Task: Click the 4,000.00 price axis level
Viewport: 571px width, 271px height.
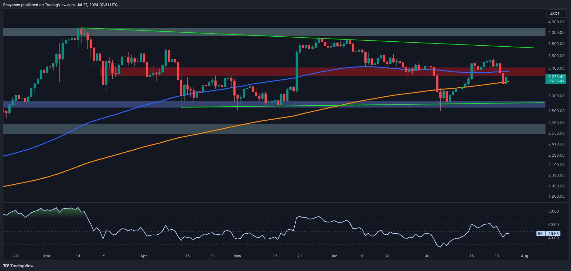Action: click(556, 33)
